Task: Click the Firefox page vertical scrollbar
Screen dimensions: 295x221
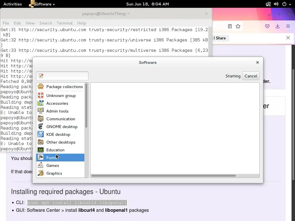Action: 294,125
